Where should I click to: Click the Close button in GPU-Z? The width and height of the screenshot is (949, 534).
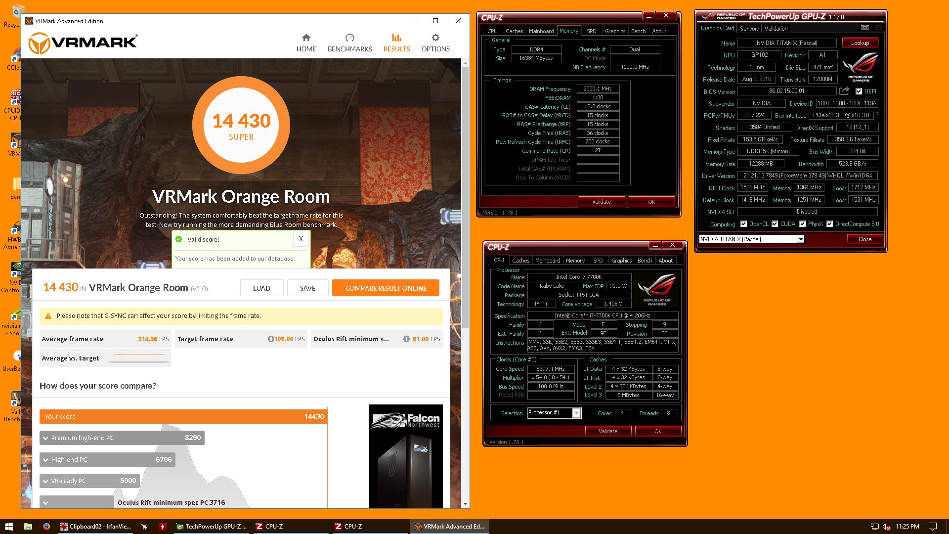(x=864, y=239)
